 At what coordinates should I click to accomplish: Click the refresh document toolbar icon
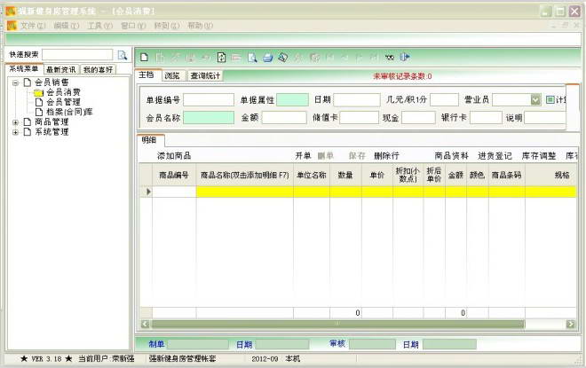point(221,57)
